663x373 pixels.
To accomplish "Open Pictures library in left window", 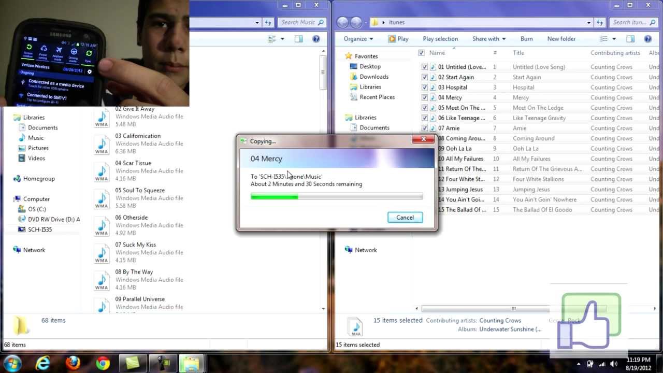I will click(x=38, y=148).
